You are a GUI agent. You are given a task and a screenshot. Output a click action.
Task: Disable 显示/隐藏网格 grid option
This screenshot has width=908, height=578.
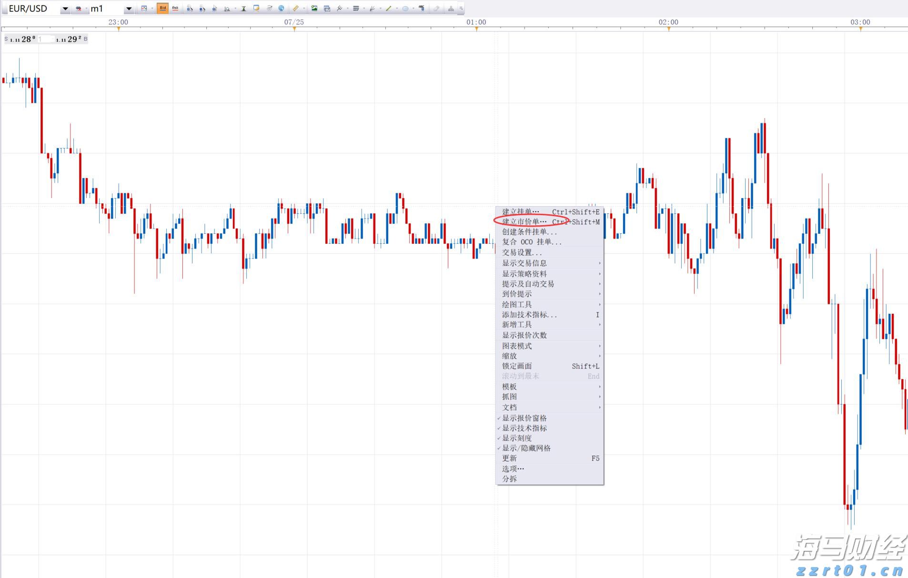coord(526,448)
